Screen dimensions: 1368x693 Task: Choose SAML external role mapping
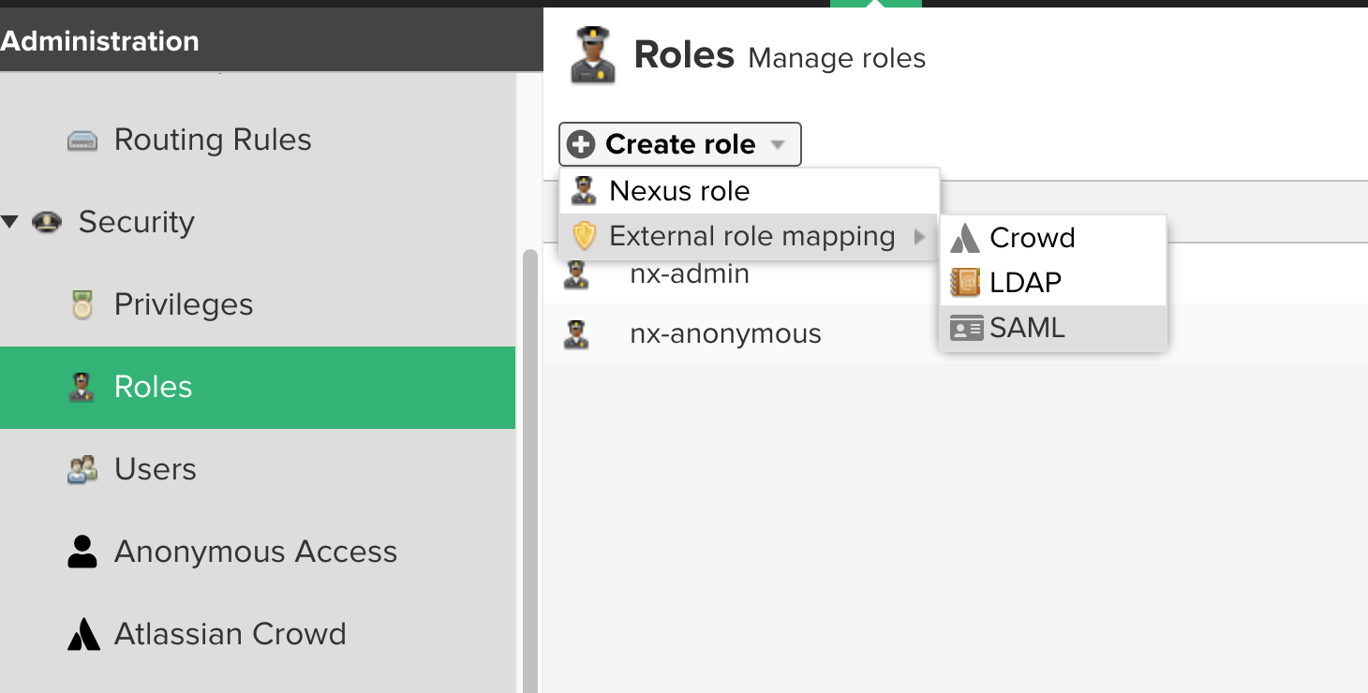pos(1027,328)
